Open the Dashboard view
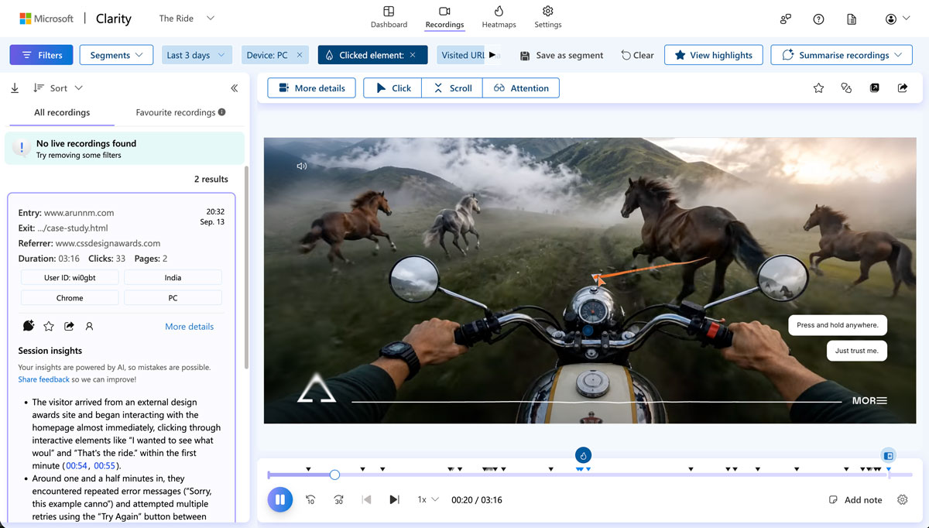 point(389,17)
